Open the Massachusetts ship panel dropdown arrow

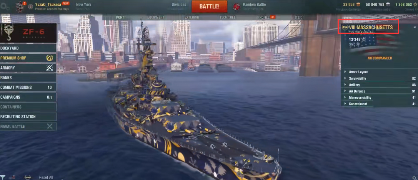click(x=415, y=27)
